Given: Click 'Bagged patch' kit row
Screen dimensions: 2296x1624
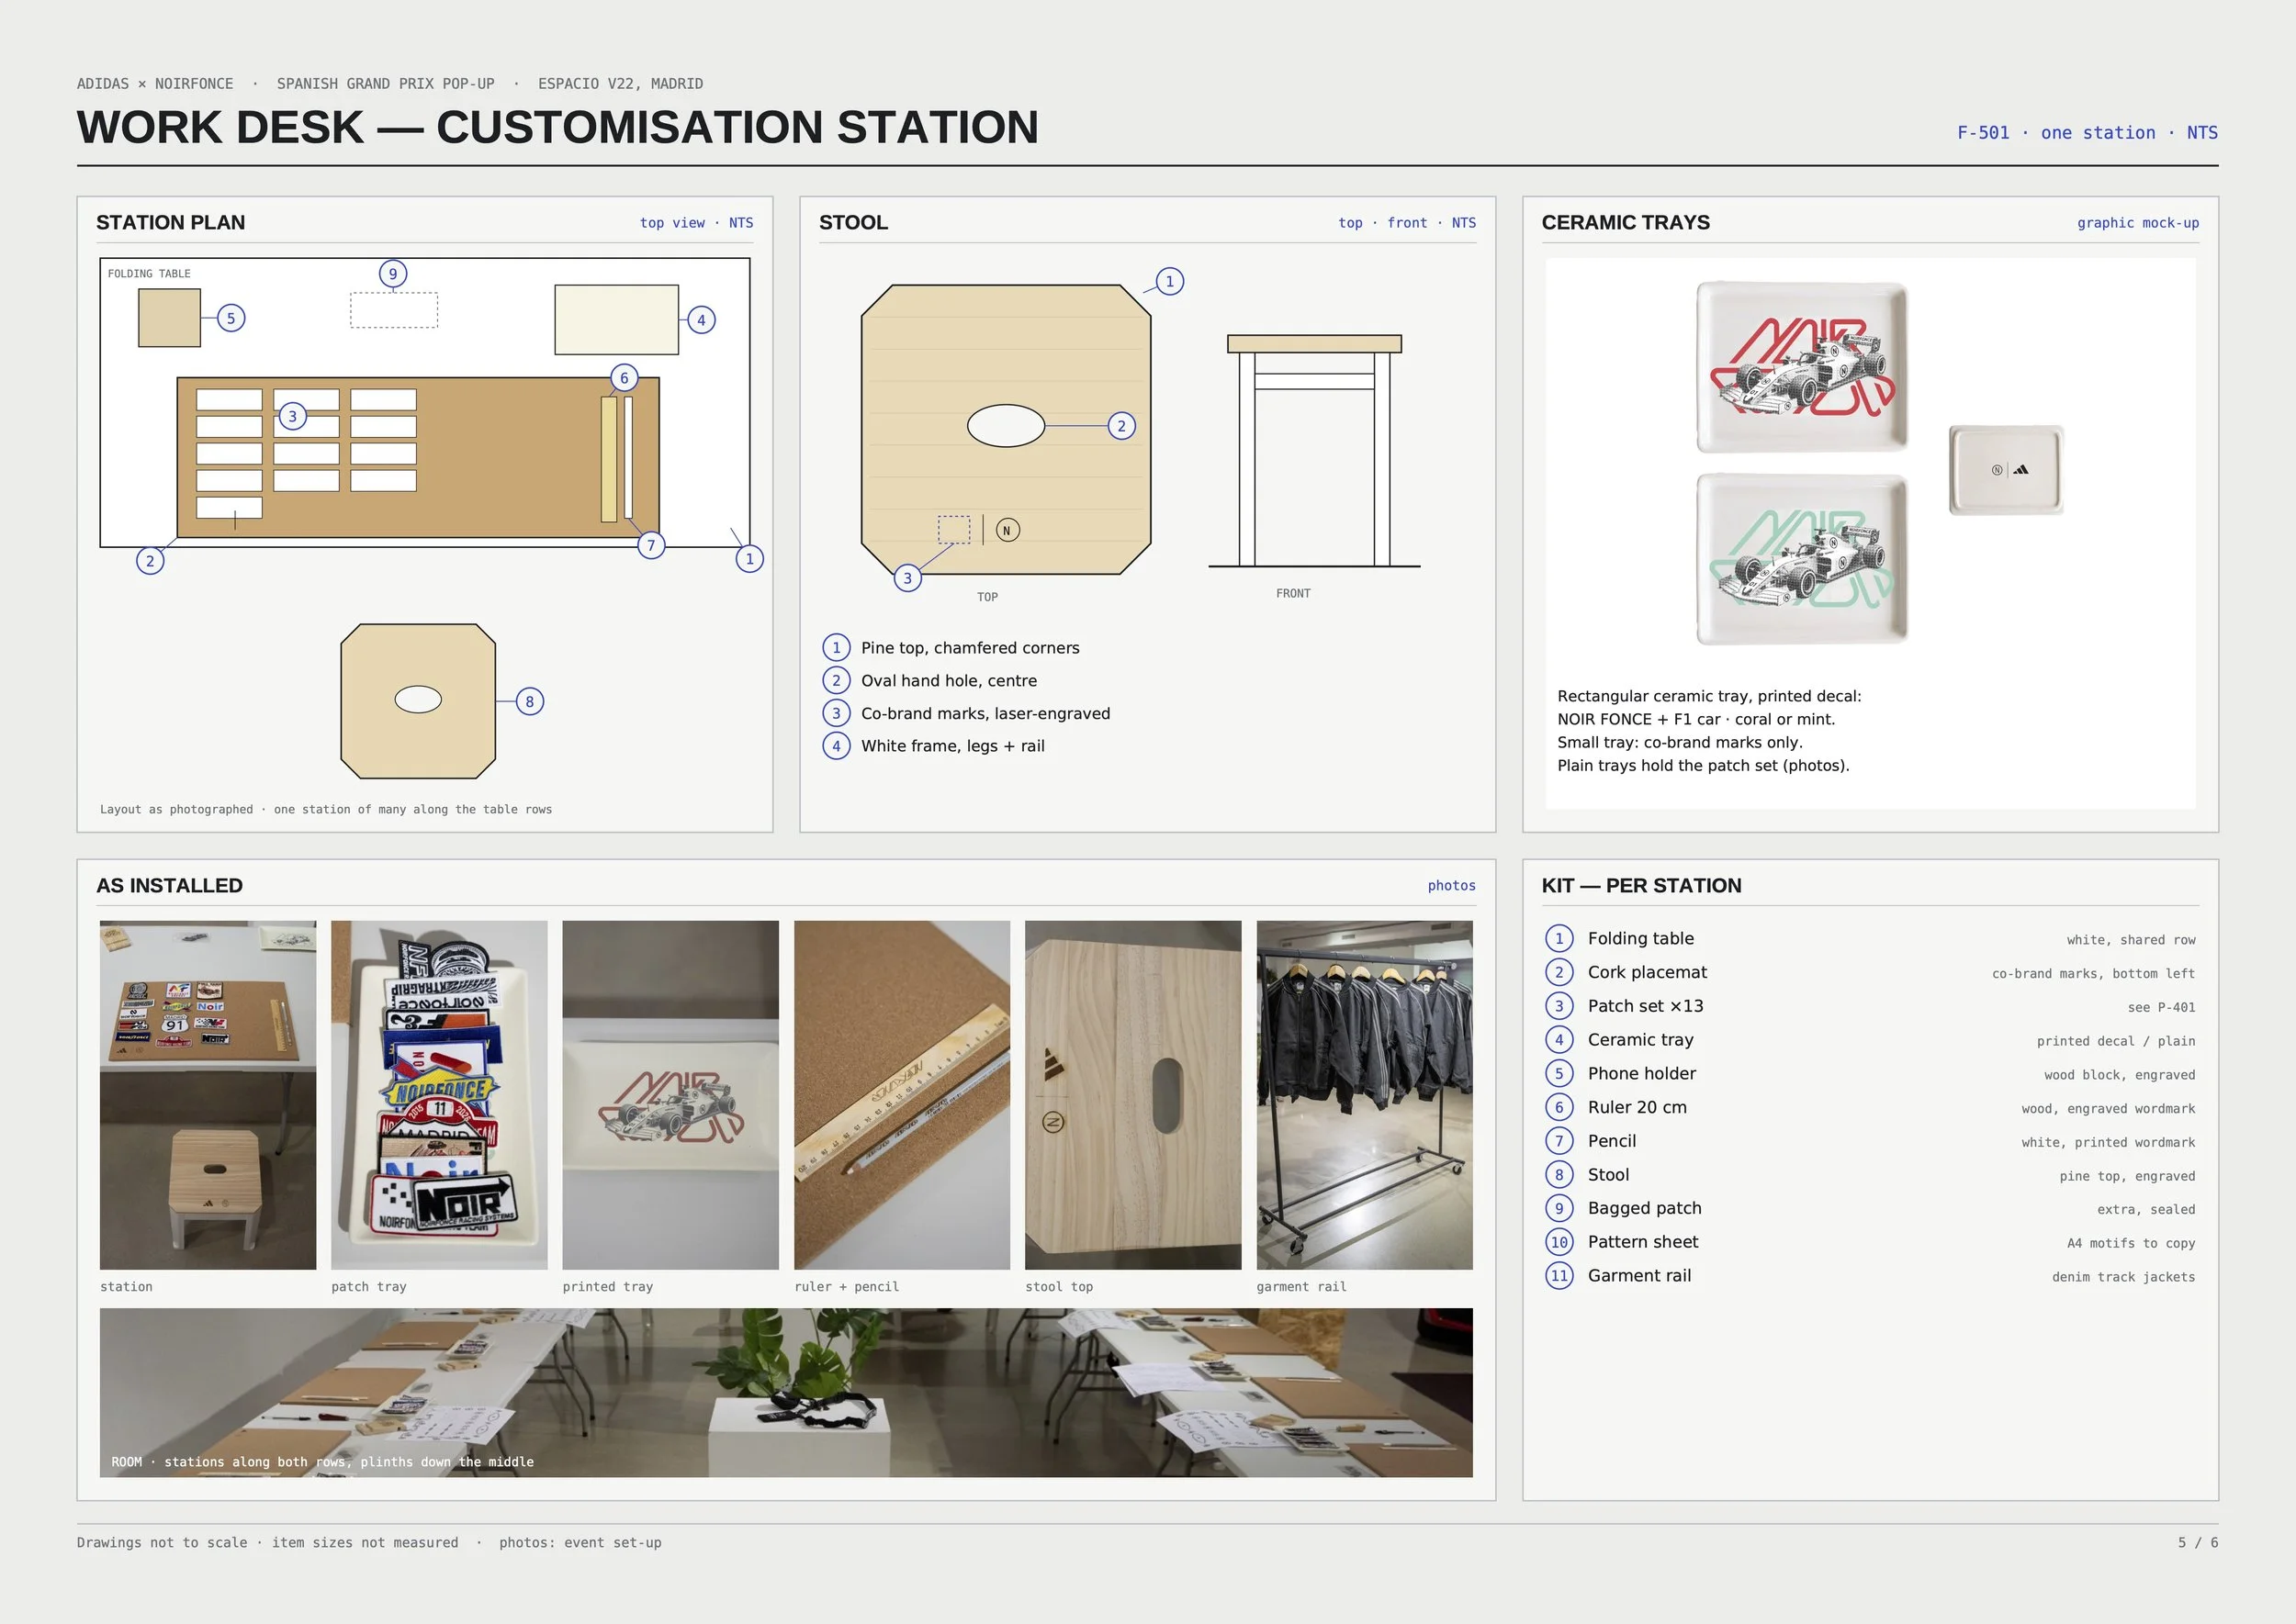Looking at the screenshot, I should [1871, 1209].
